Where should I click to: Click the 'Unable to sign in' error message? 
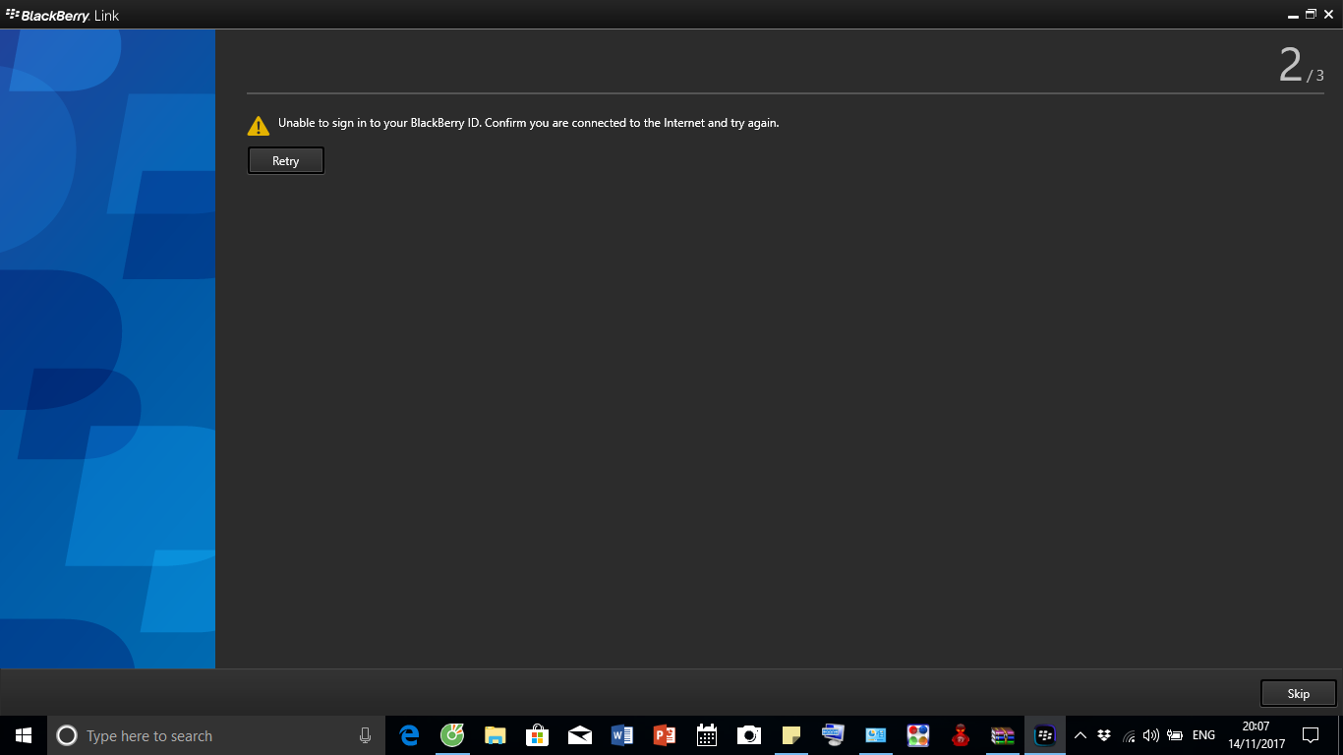point(528,123)
